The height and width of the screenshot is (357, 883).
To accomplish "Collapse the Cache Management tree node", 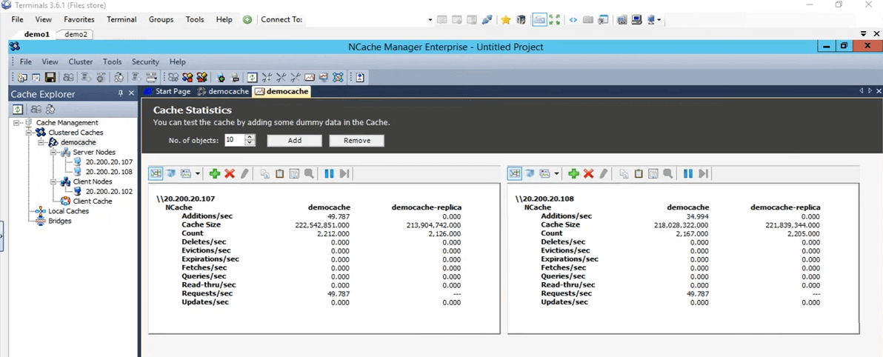I will (x=16, y=123).
